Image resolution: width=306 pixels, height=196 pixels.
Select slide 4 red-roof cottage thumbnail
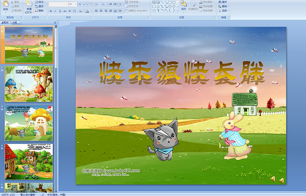(29, 162)
